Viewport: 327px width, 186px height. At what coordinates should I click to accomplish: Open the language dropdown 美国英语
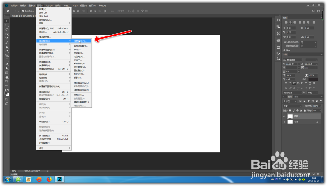click(292, 93)
